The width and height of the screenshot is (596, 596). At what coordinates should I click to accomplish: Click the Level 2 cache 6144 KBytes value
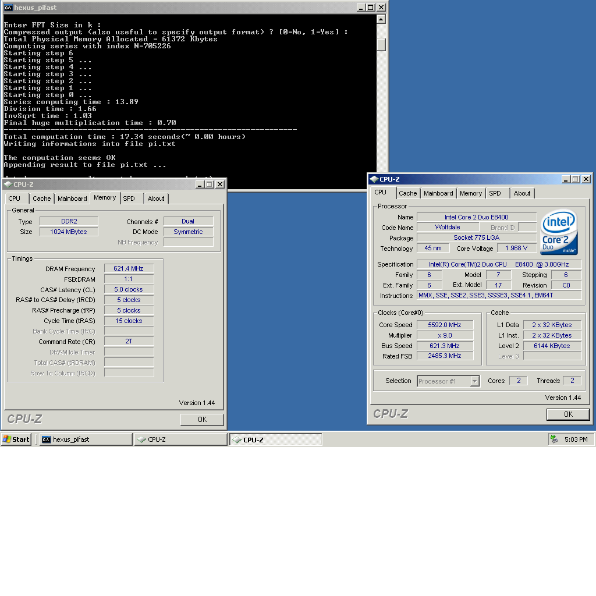[x=552, y=346]
